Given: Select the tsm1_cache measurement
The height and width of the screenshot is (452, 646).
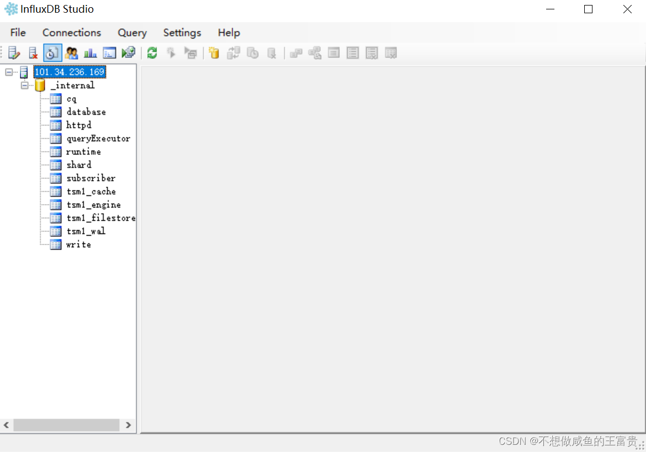Looking at the screenshot, I should (x=91, y=192).
